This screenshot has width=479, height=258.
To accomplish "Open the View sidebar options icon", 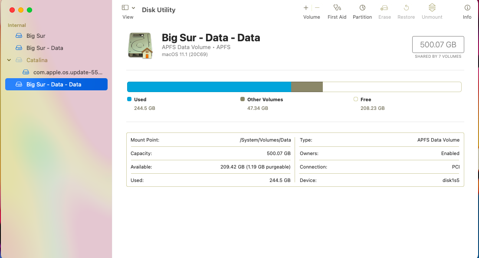I will [125, 8].
